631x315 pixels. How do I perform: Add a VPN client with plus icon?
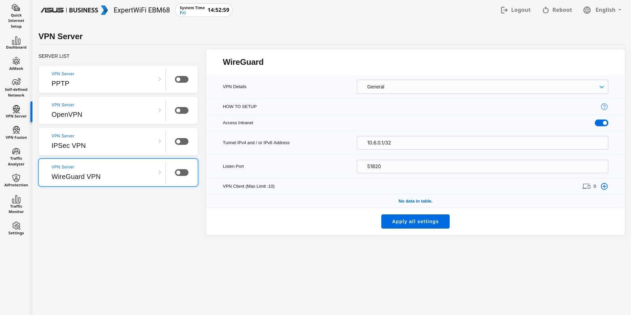(604, 186)
